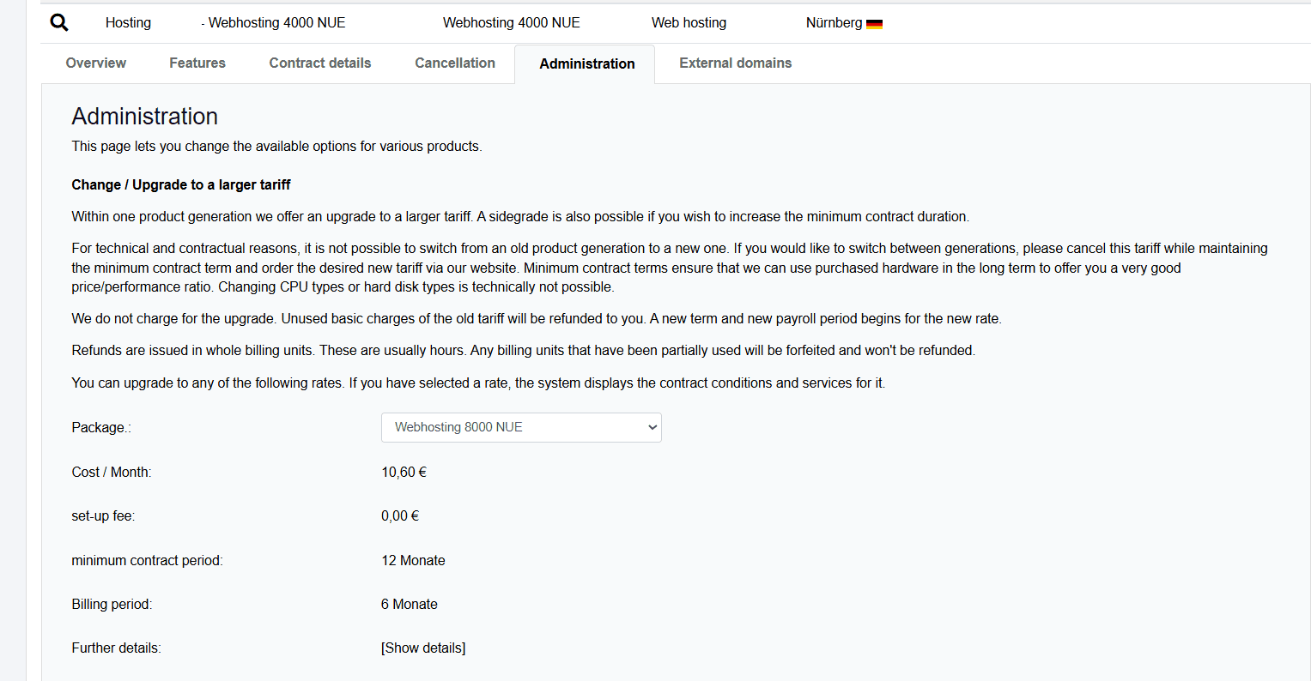Image resolution: width=1311 pixels, height=681 pixels.
Task: Click the Nürnberg location text
Action: pos(834,23)
